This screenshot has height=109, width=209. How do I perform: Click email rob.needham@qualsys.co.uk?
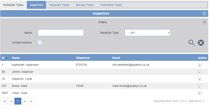click(131, 65)
